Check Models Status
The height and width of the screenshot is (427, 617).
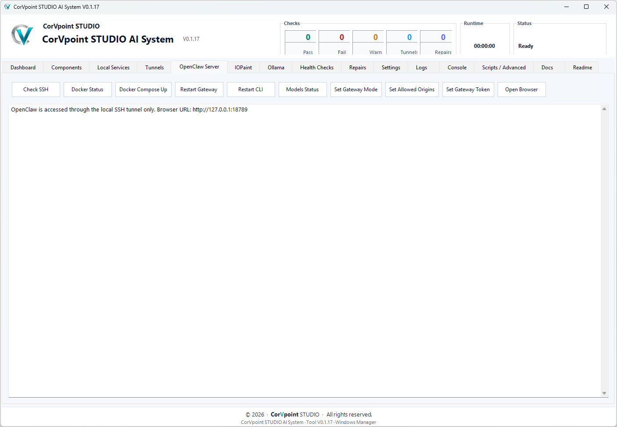pyautogui.click(x=302, y=90)
